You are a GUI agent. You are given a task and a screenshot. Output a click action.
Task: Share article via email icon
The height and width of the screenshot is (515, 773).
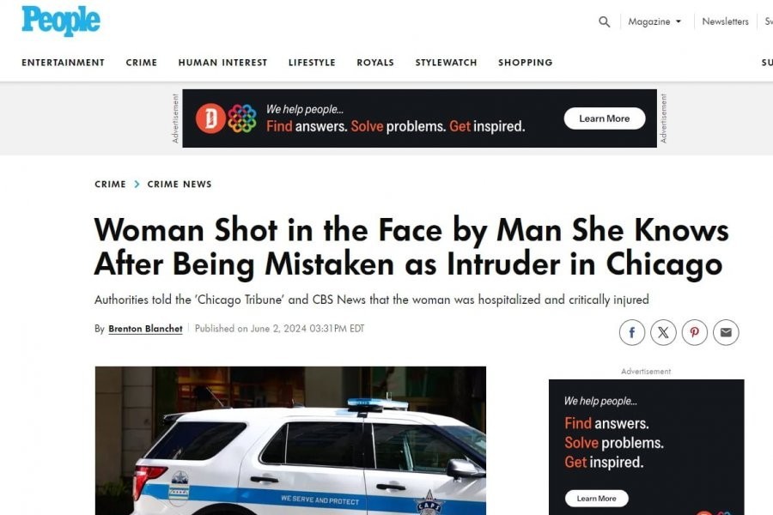pyautogui.click(x=726, y=333)
